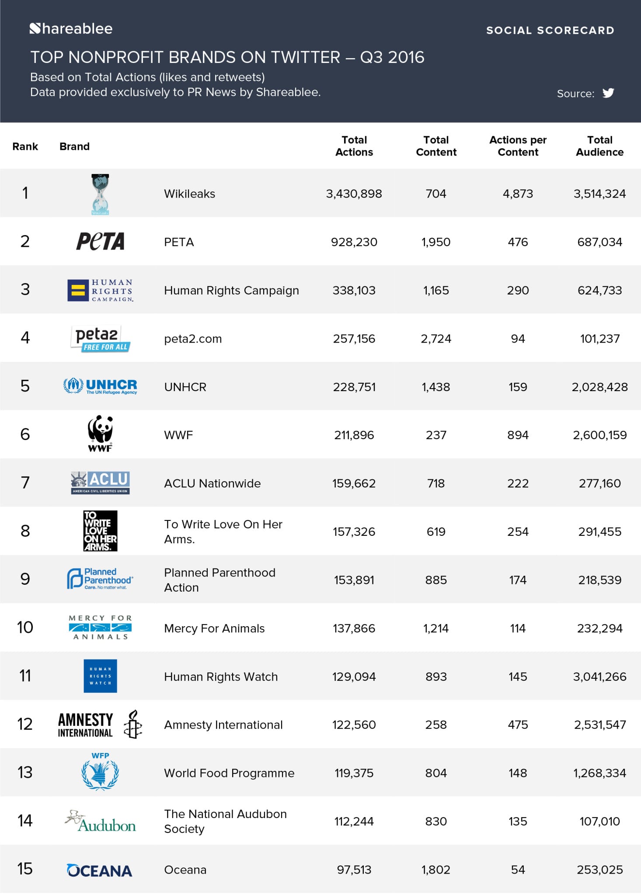Click the Human Rights Watch name
The height and width of the screenshot is (895, 641).
point(221,676)
